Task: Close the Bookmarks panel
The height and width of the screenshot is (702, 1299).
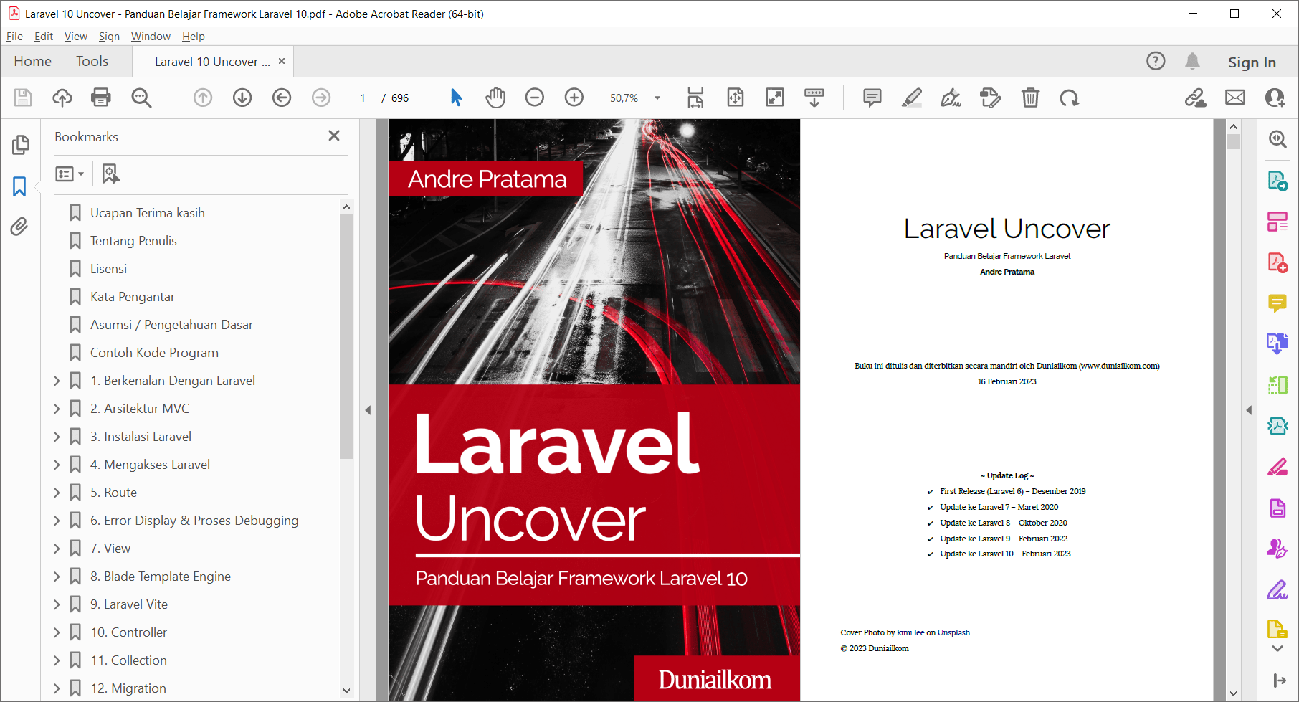Action: point(334,136)
